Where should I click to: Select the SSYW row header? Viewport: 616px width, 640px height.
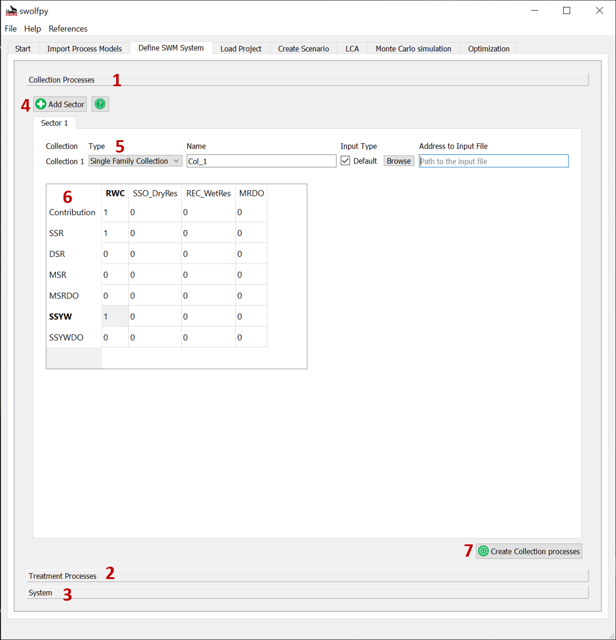[x=74, y=316]
